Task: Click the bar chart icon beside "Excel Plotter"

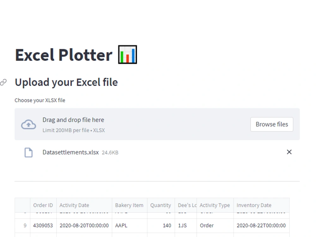Action: [127, 54]
